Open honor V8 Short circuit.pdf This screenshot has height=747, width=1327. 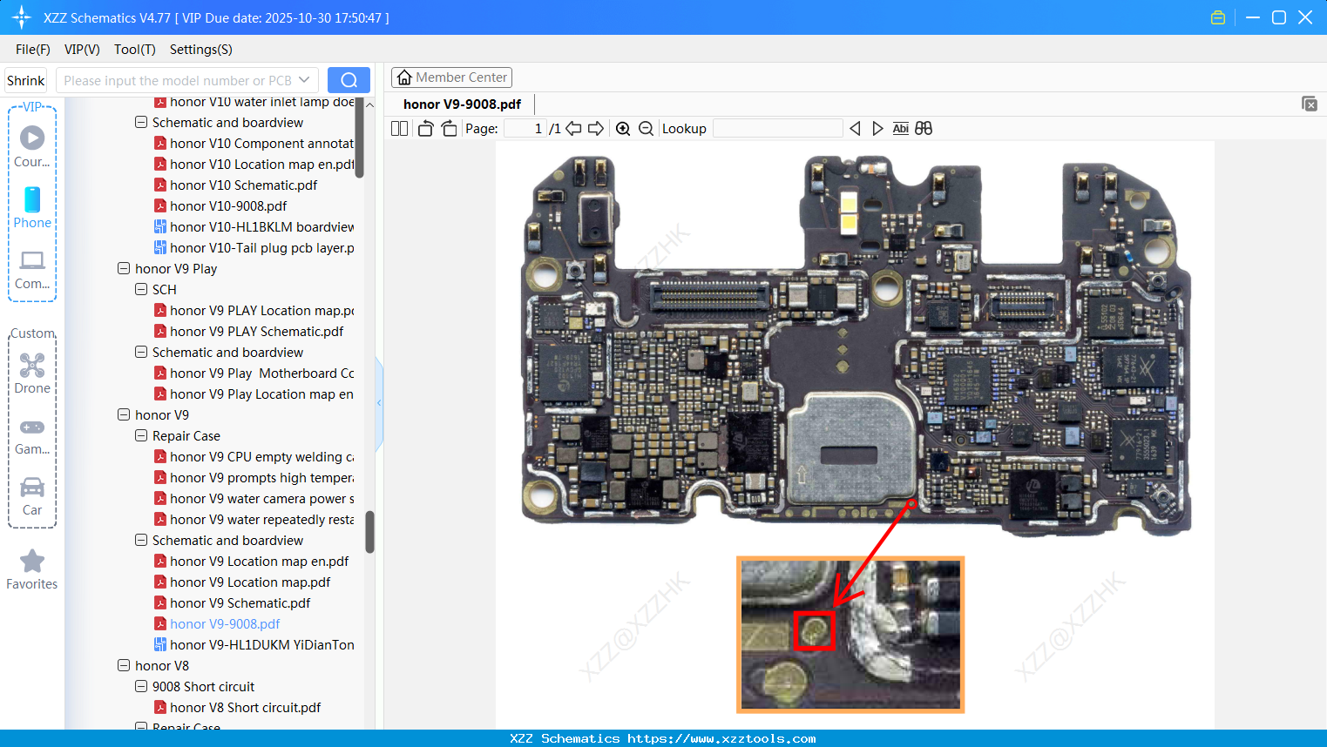pos(238,708)
